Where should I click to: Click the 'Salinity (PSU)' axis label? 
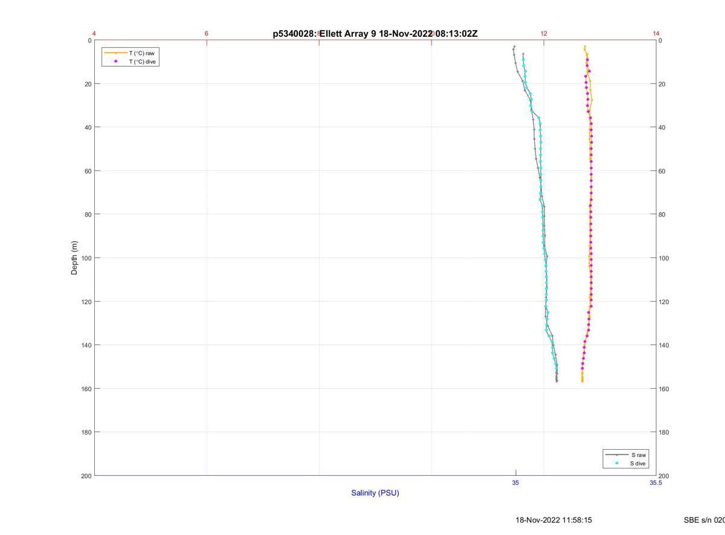[x=375, y=493]
